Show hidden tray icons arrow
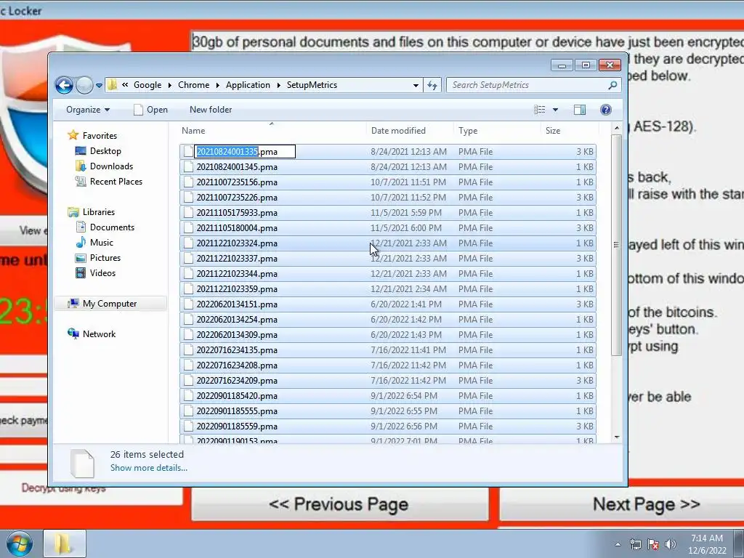 (x=618, y=544)
